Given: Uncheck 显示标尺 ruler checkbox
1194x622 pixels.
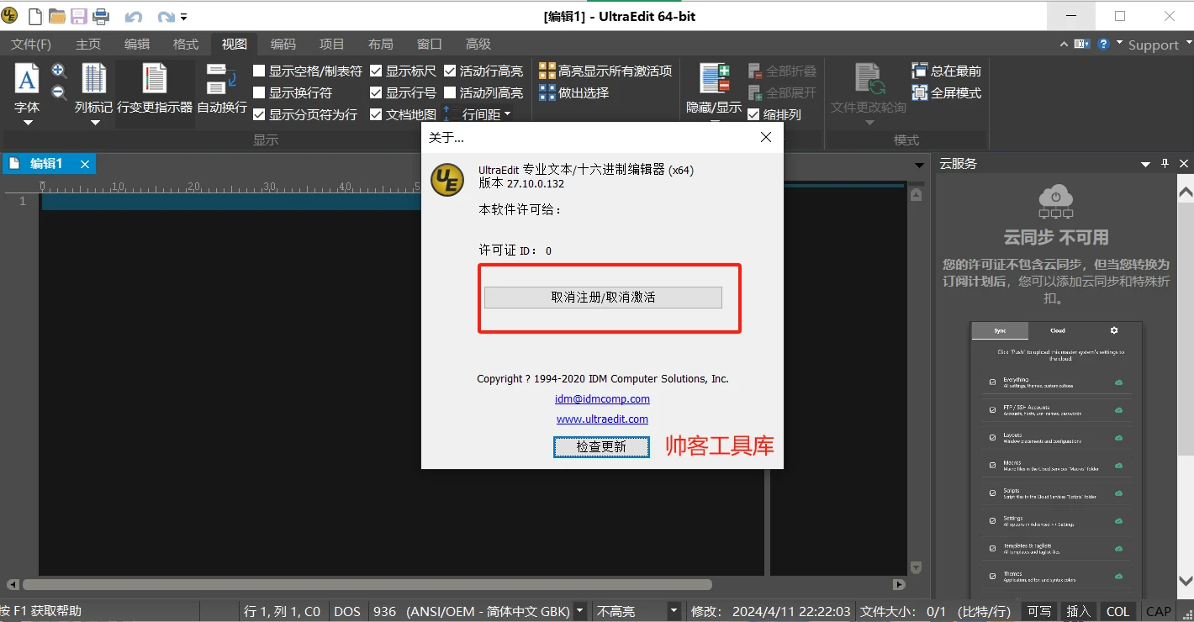Looking at the screenshot, I should click(x=376, y=71).
